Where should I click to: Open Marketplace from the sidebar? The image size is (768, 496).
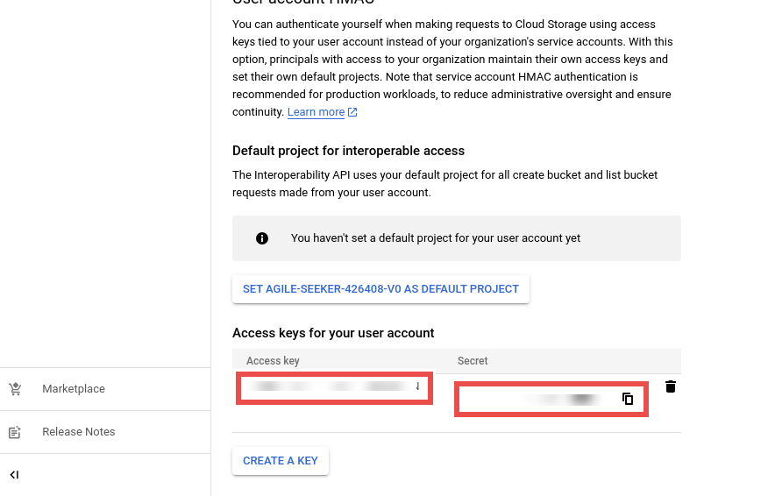click(74, 389)
